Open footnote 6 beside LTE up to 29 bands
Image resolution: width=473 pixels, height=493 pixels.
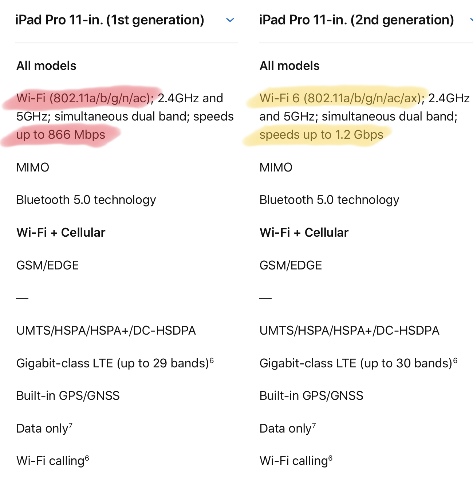[212, 360]
